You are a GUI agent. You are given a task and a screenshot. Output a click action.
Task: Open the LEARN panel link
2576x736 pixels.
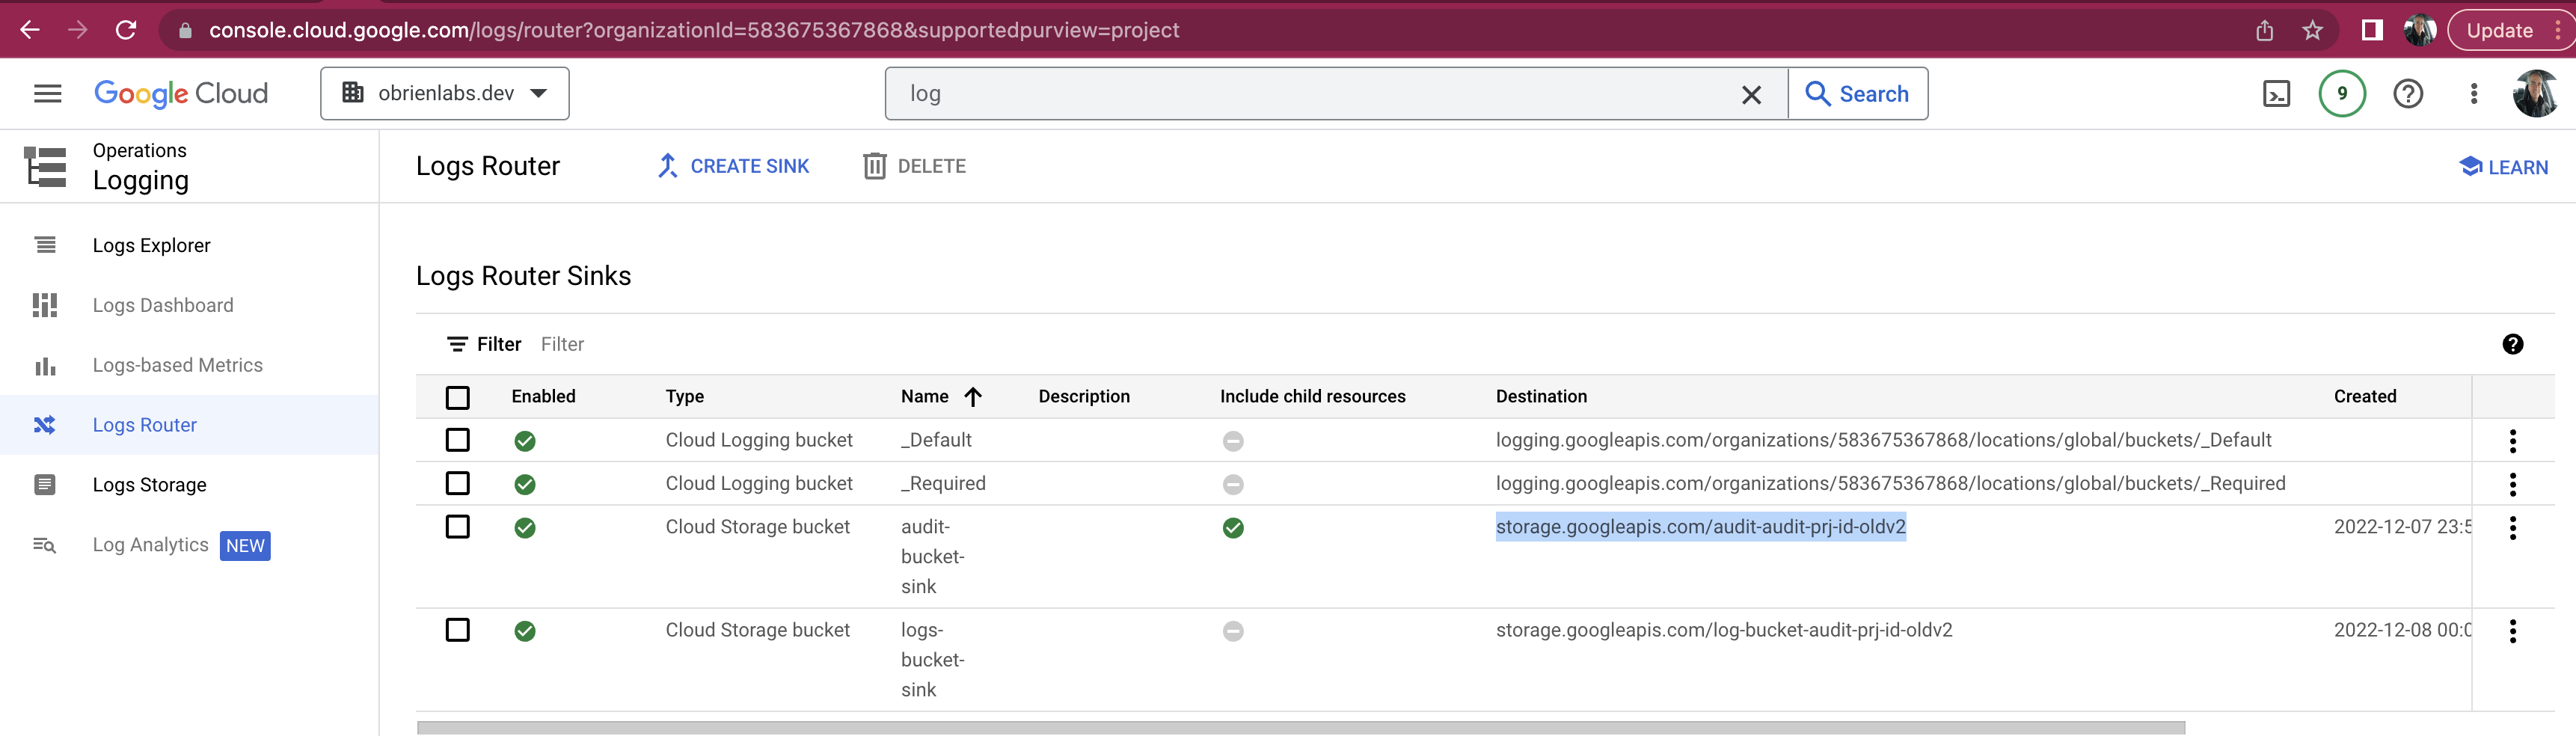tap(2503, 167)
